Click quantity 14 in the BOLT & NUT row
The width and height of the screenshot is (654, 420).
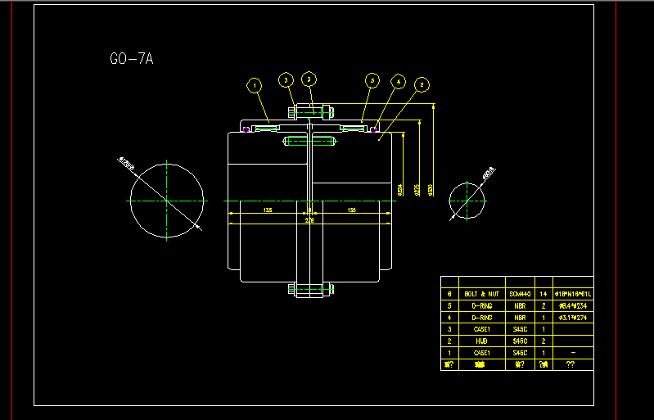click(543, 294)
